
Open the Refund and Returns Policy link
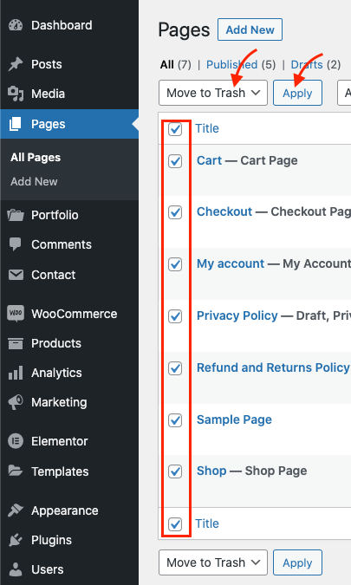click(x=273, y=367)
